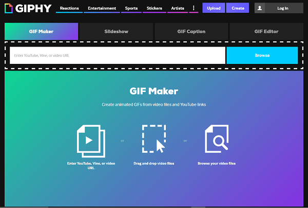Image resolution: width=308 pixels, height=208 pixels.
Task: Click the magnifier file browse icon
Action: (x=217, y=139)
